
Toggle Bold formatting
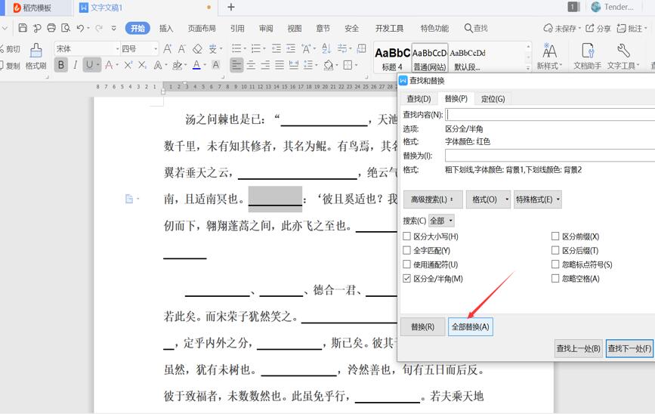tap(61, 65)
